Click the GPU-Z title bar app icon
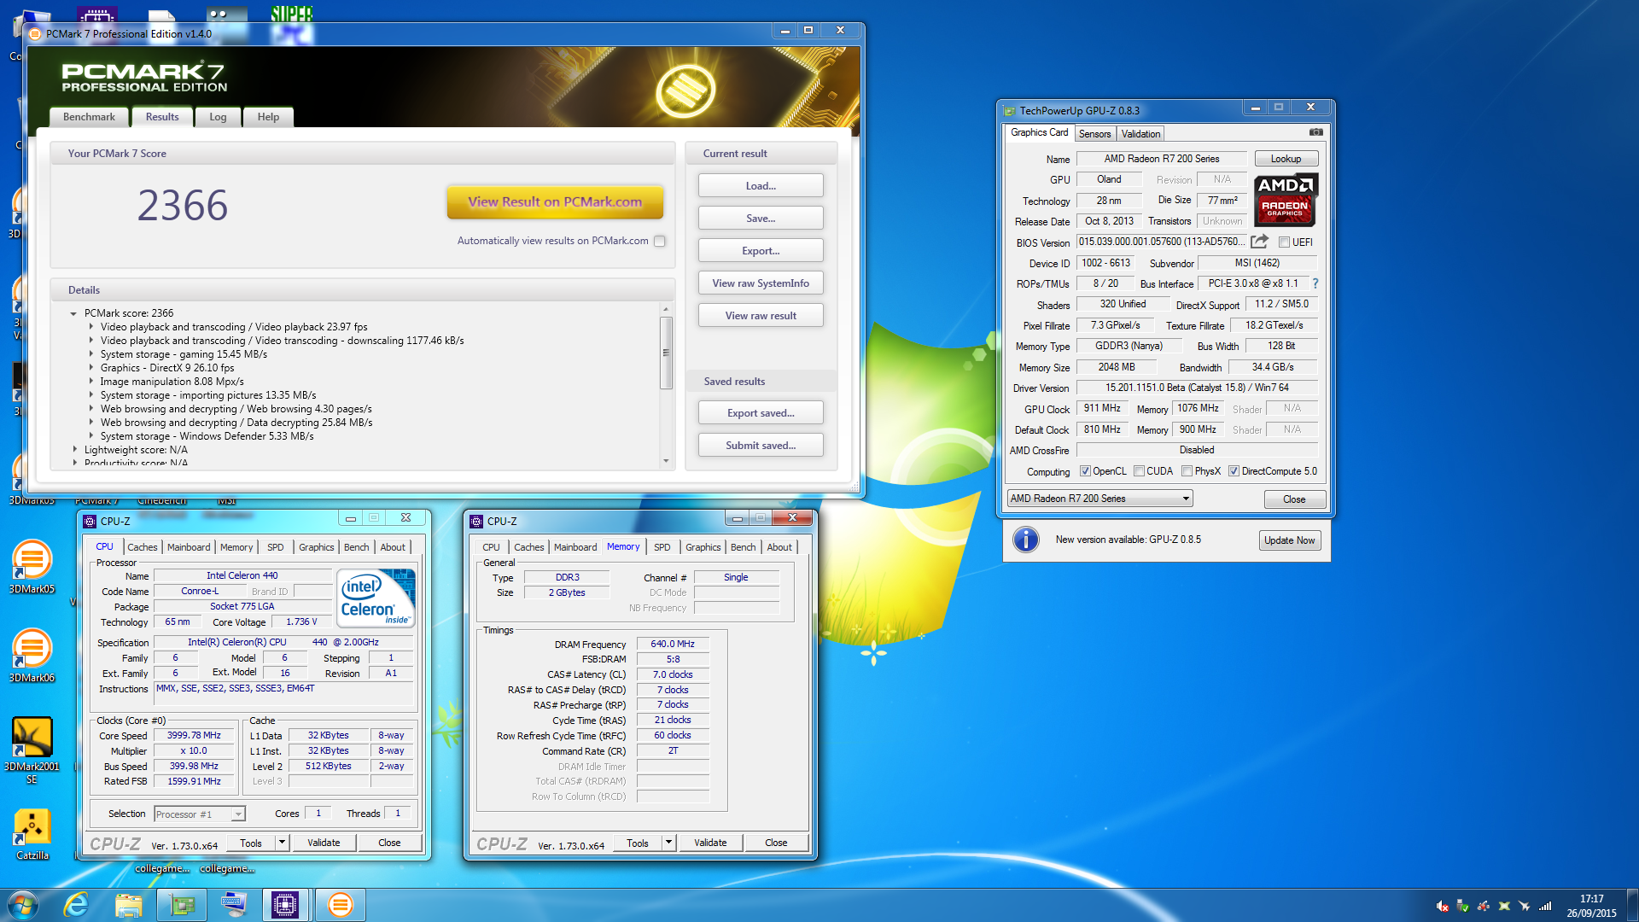Screen dimensions: 1639x922 point(1009,111)
